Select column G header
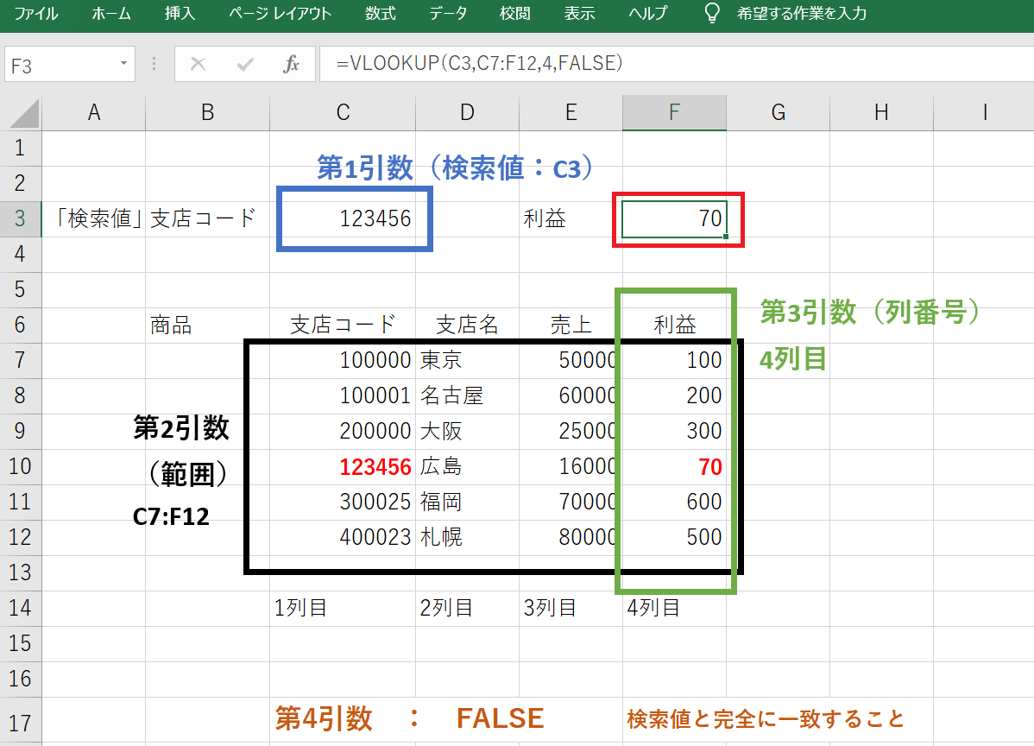Image resolution: width=1034 pixels, height=746 pixels. pyautogui.click(x=779, y=113)
